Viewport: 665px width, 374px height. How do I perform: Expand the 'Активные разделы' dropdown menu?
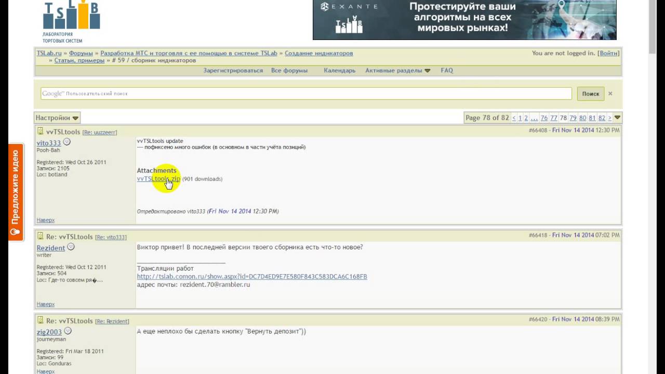pos(398,70)
